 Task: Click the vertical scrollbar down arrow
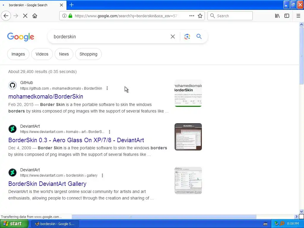point(301,211)
